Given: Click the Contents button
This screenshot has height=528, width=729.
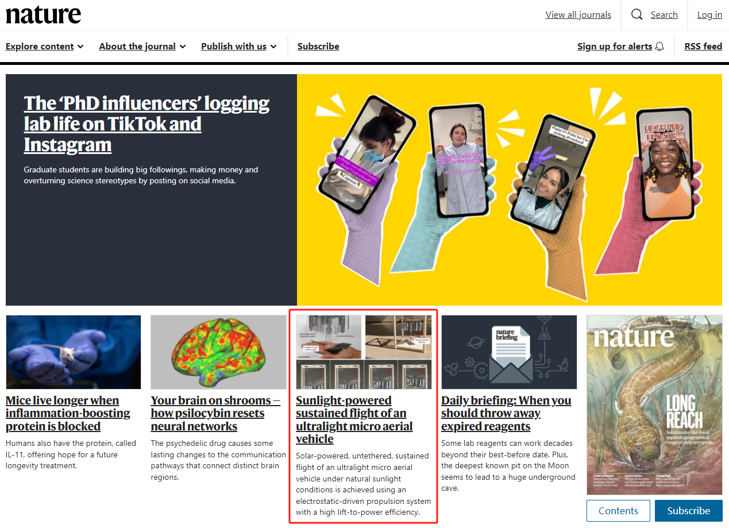Looking at the screenshot, I should (x=618, y=511).
